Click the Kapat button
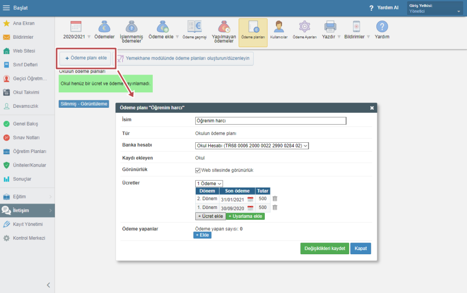Image resolution: width=467 pixels, height=293 pixels. 361,248
